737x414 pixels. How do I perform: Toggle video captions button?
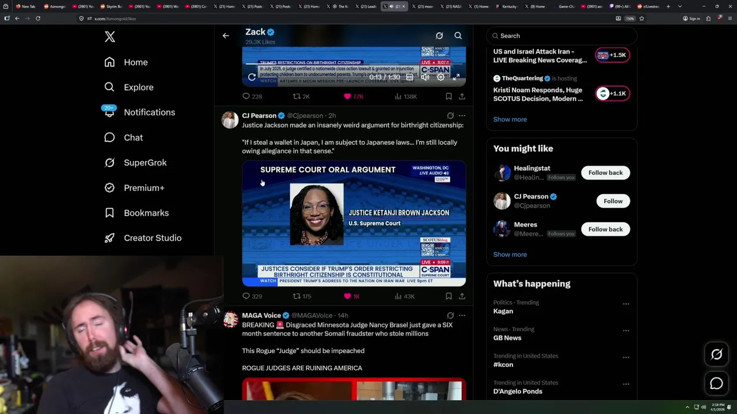click(409, 77)
